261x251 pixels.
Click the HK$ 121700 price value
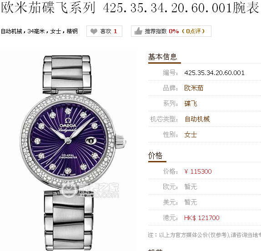coord(202,218)
